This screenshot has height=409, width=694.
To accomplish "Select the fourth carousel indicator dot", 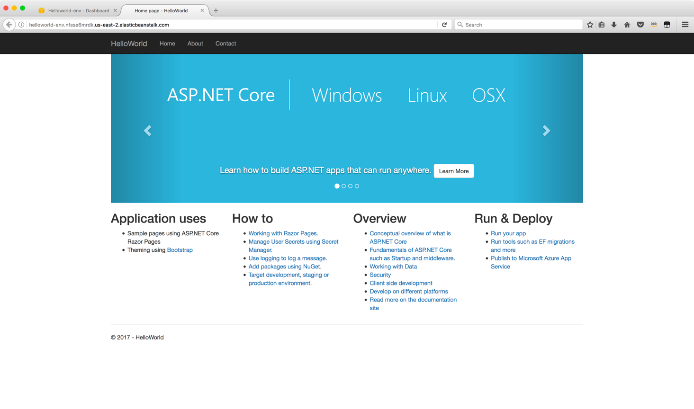I will click(x=357, y=186).
